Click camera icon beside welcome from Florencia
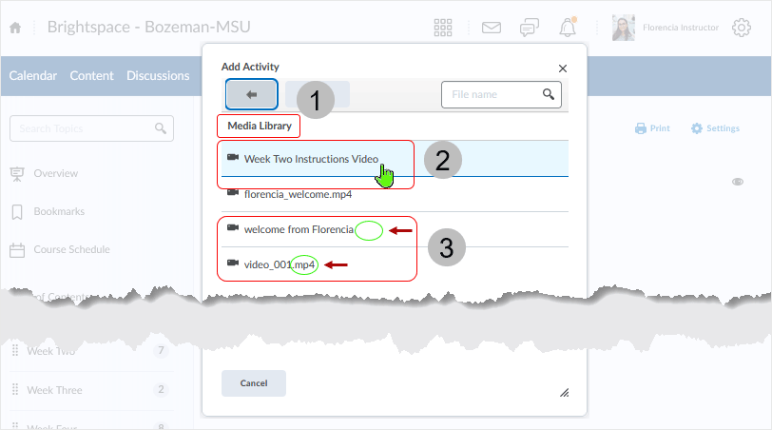The width and height of the screenshot is (772, 430). (233, 227)
